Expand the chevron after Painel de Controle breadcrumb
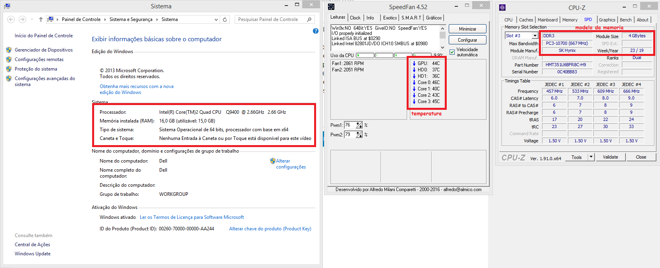 pyautogui.click(x=105, y=19)
